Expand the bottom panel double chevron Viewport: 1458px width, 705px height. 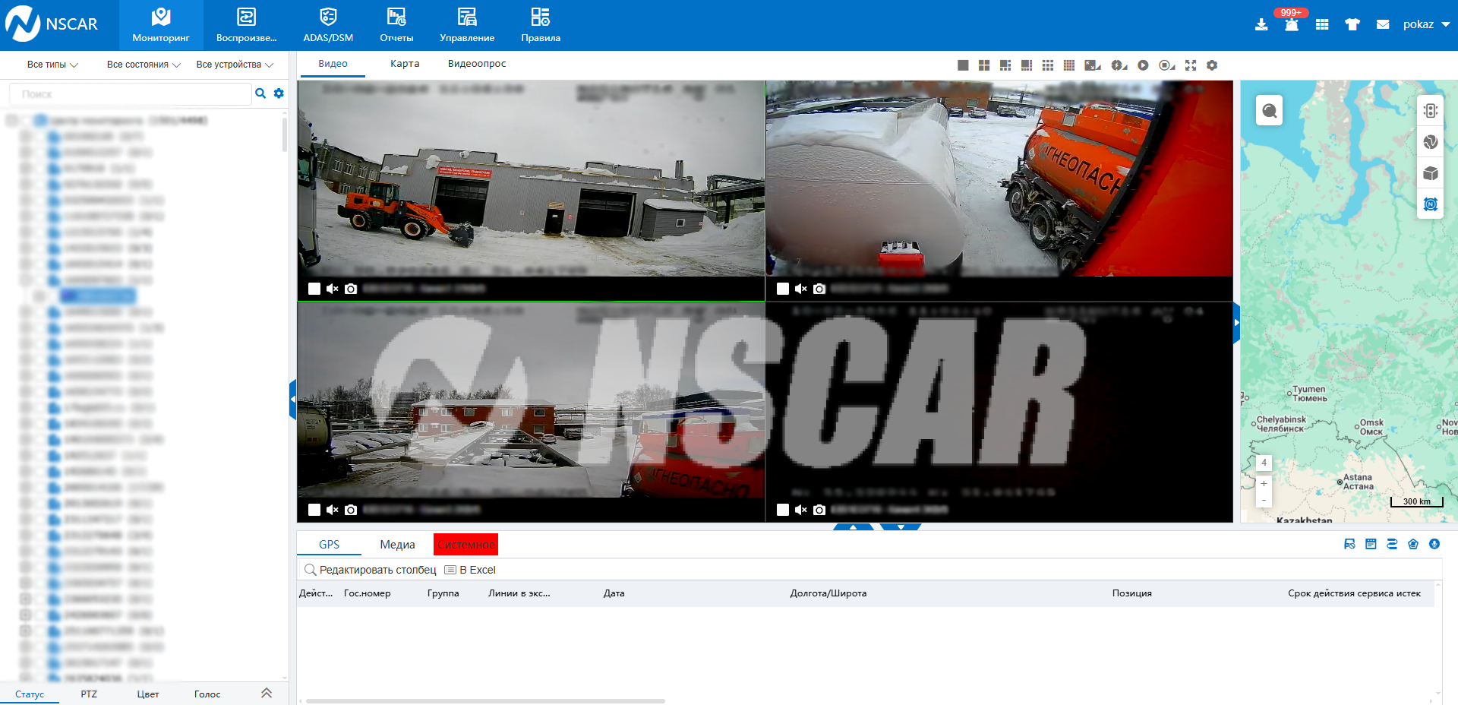pos(267,693)
